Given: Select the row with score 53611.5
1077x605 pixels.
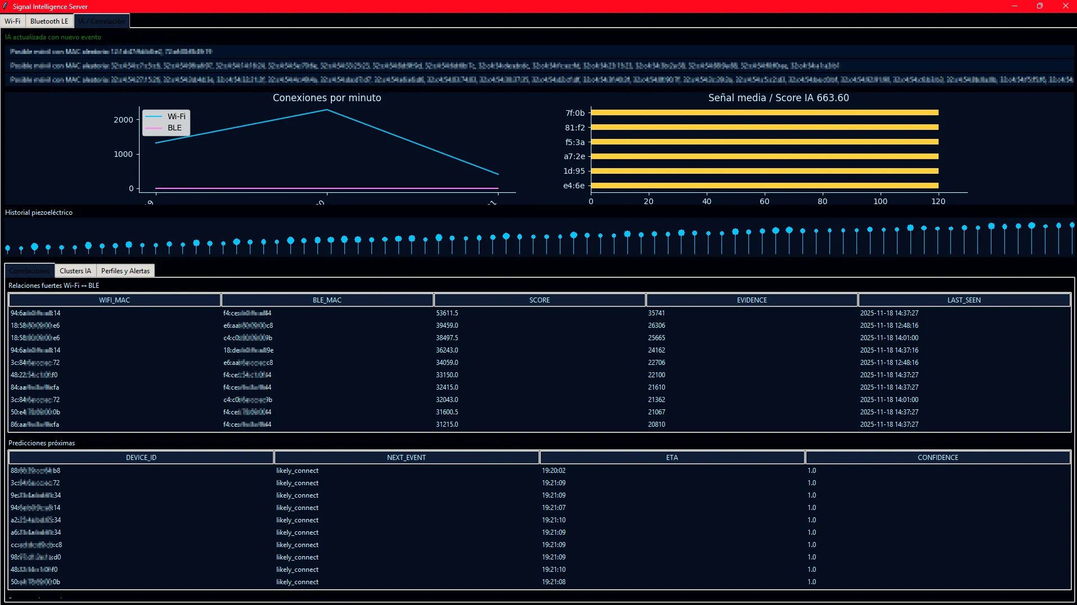Looking at the screenshot, I should click(x=447, y=313).
